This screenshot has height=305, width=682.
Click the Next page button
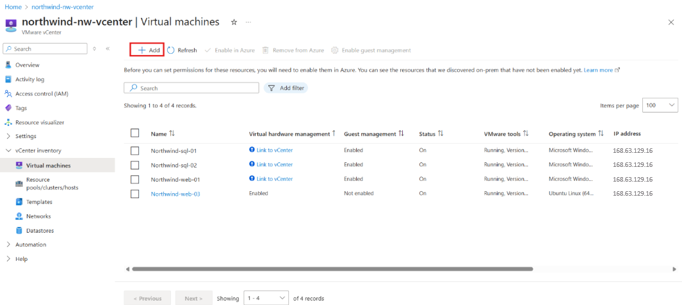coord(193,298)
